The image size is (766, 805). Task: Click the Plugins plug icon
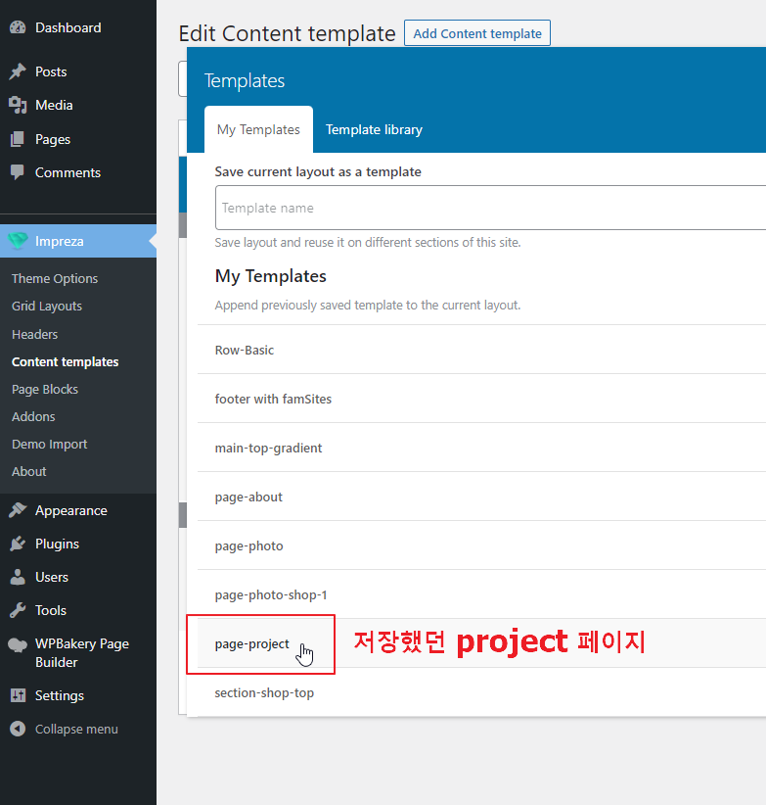click(18, 544)
